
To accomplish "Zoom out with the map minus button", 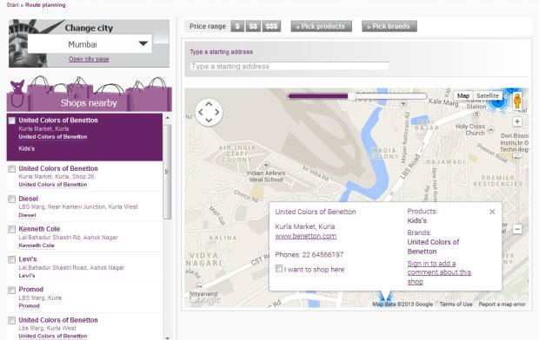I will pyautogui.click(x=517, y=229).
